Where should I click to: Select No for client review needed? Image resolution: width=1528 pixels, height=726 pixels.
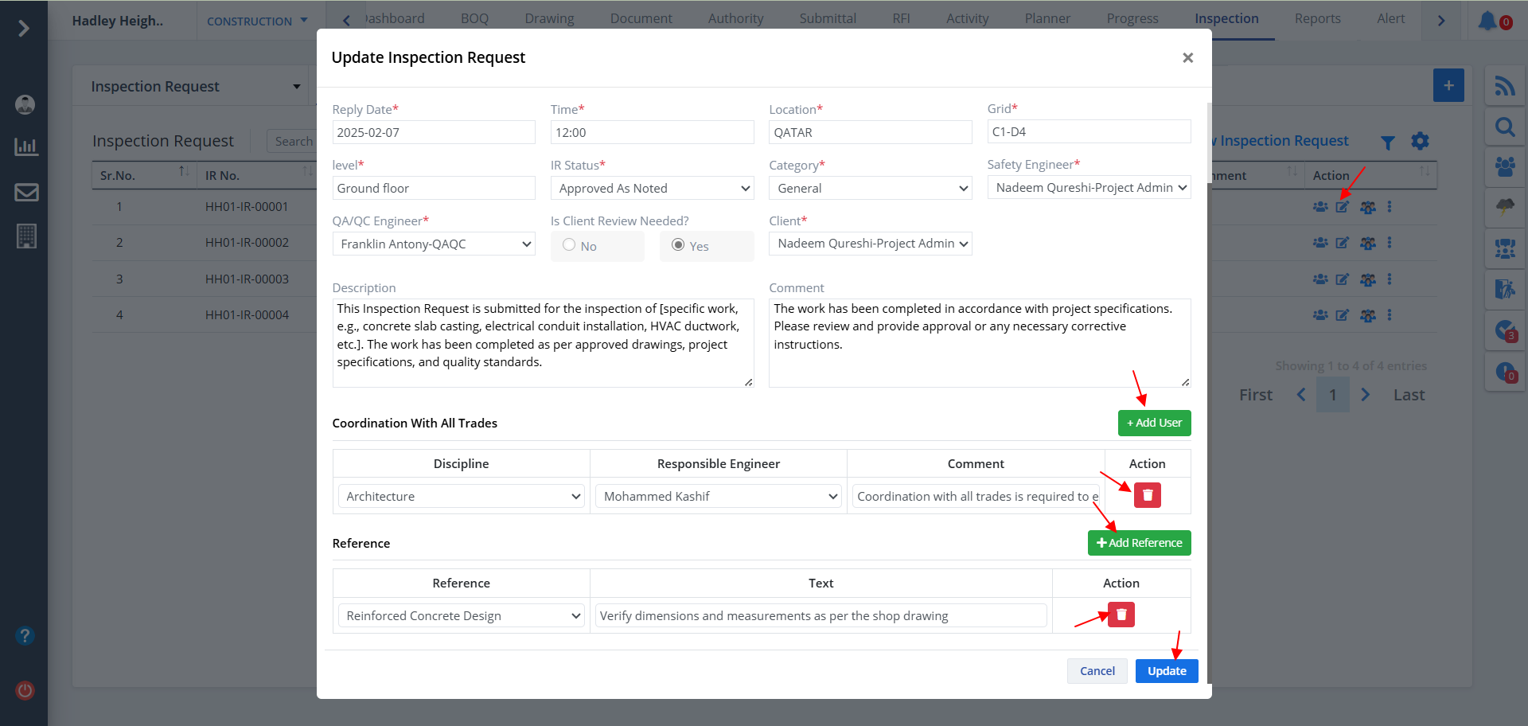pos(569,245)
